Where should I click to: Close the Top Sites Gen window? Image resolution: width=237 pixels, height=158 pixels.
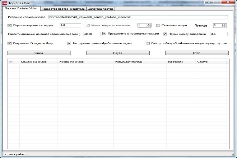pyautogui.click(x=228, y=2)
